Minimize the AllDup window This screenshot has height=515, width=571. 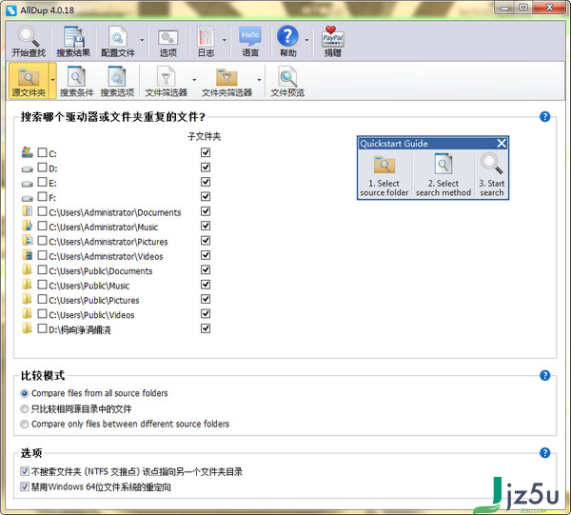(x=505, y=8)
